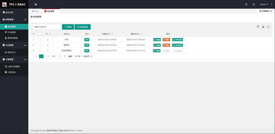Click the edit button for role ID 3
The image size is (275, 134).
click(157, 40)
